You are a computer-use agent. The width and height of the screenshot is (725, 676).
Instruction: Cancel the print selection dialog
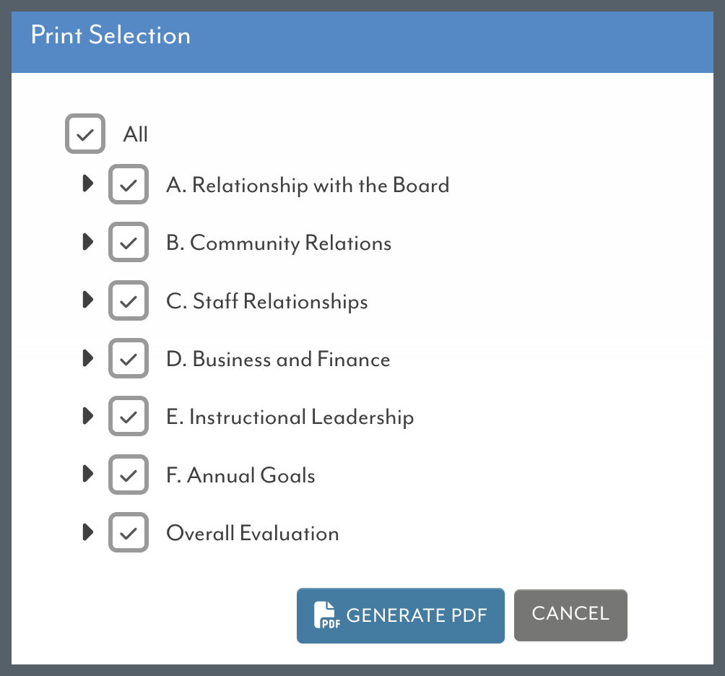570,615
